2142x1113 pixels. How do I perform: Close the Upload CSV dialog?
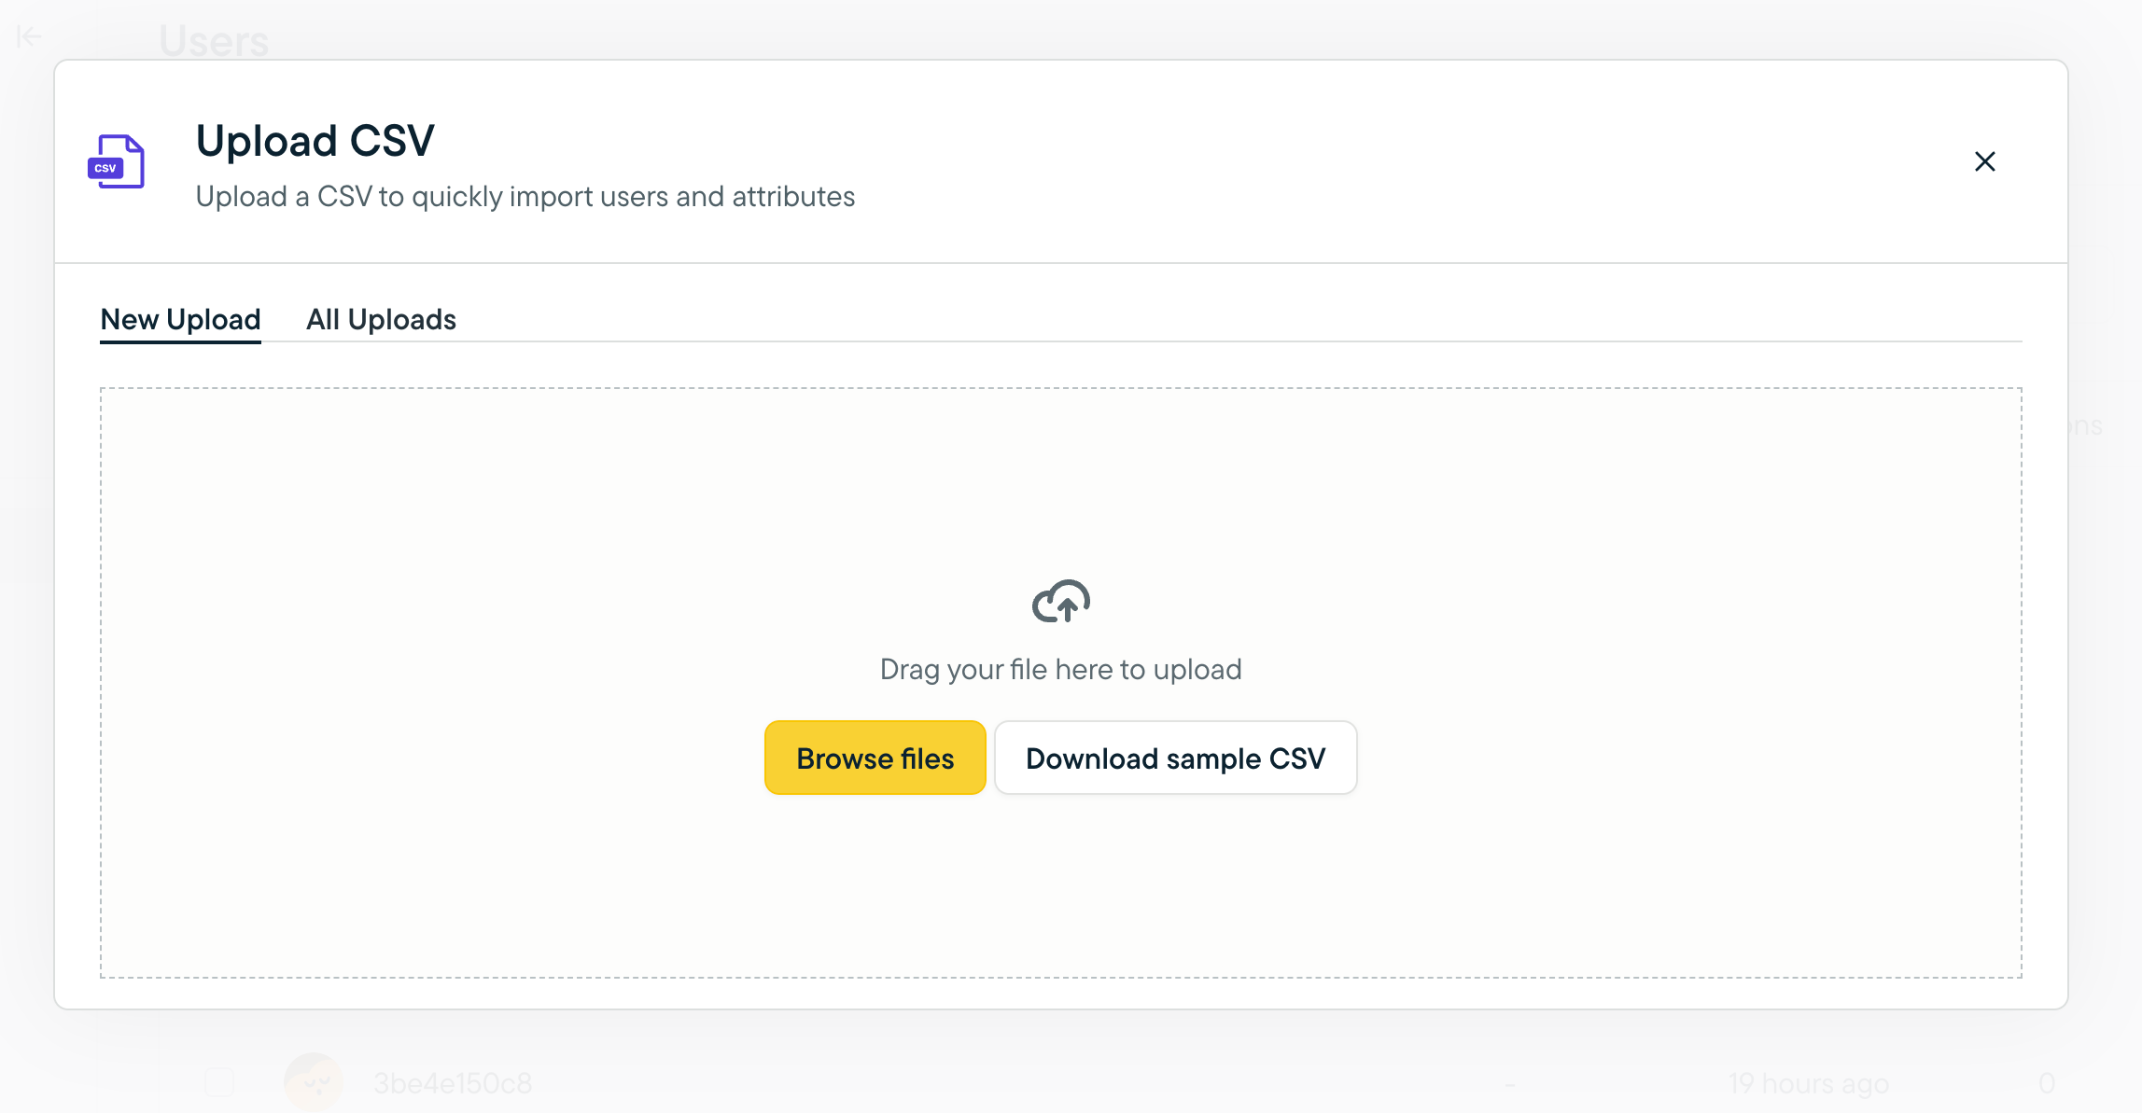[x=1984, y=161]
